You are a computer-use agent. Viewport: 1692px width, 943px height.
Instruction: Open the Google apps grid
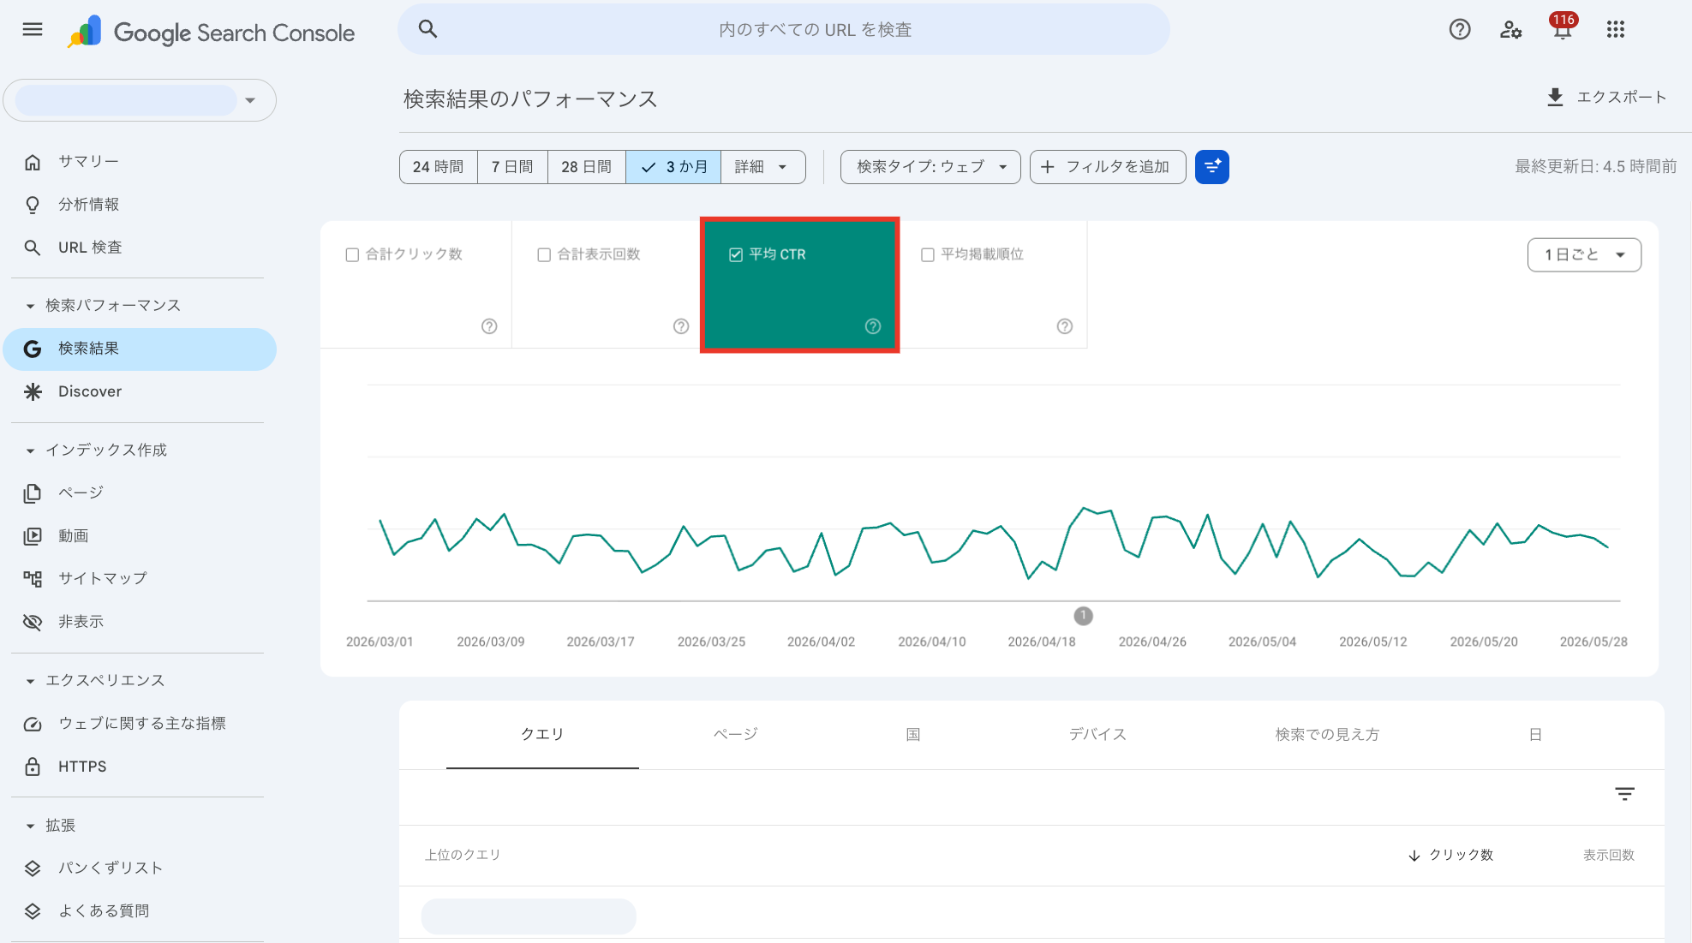pyautogui.click(x=1615, y=30)
